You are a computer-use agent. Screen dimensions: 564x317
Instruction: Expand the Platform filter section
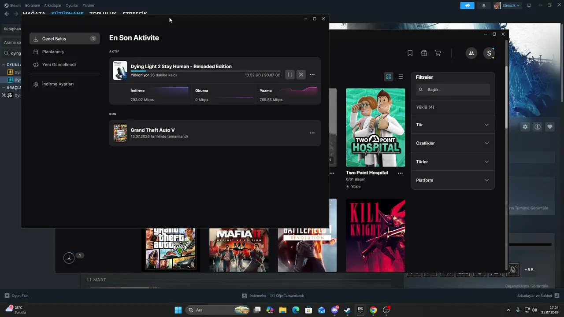(453, 180)
